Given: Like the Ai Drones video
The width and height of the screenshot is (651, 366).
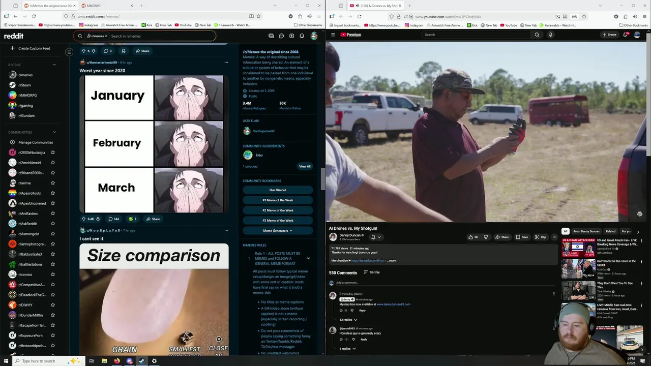Looking at the screenshot, I should (473, 237).
